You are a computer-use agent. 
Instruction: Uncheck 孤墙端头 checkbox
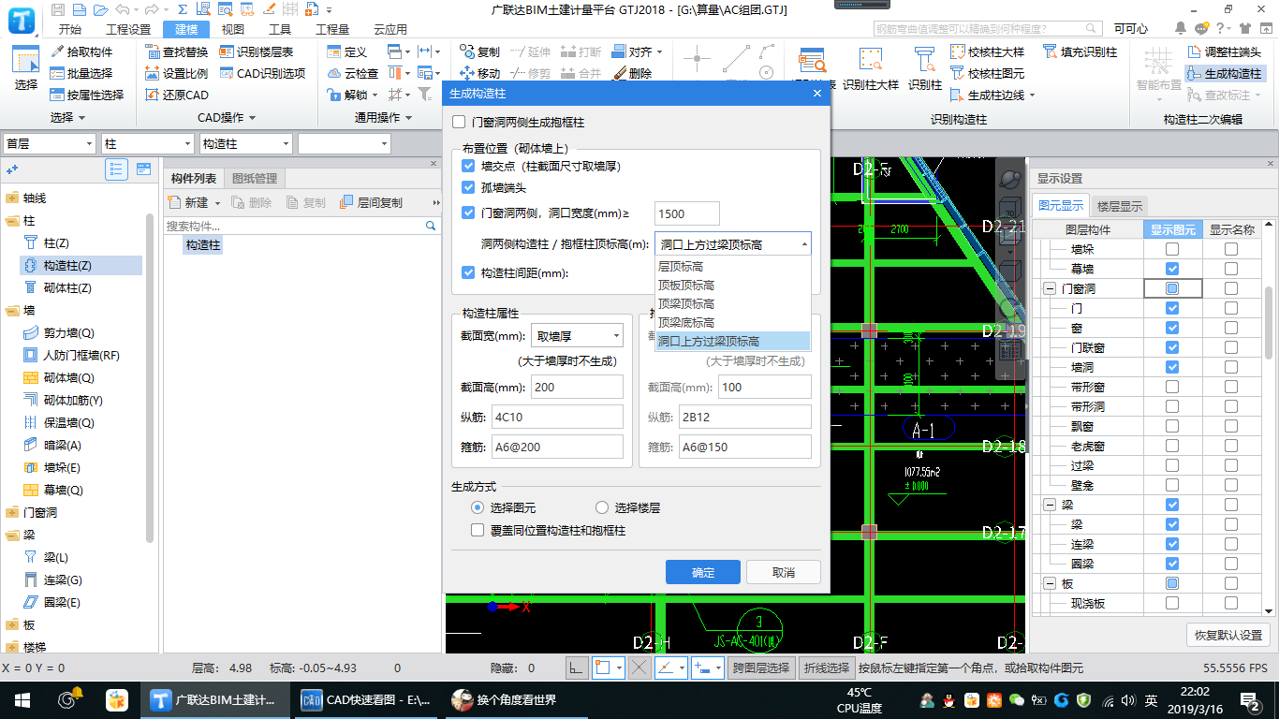469,188
